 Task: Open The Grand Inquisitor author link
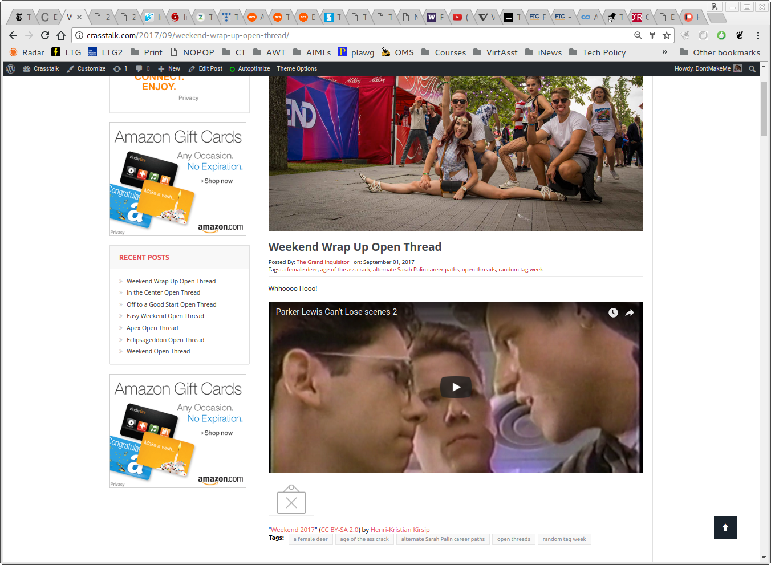[323, 262]
